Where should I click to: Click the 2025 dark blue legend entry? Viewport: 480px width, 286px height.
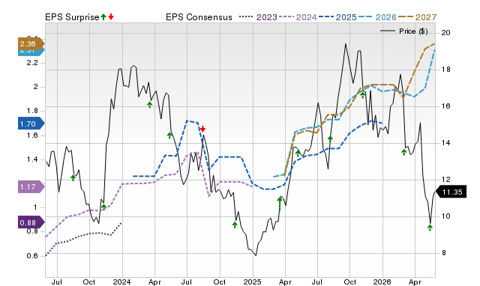pos(337,17)
